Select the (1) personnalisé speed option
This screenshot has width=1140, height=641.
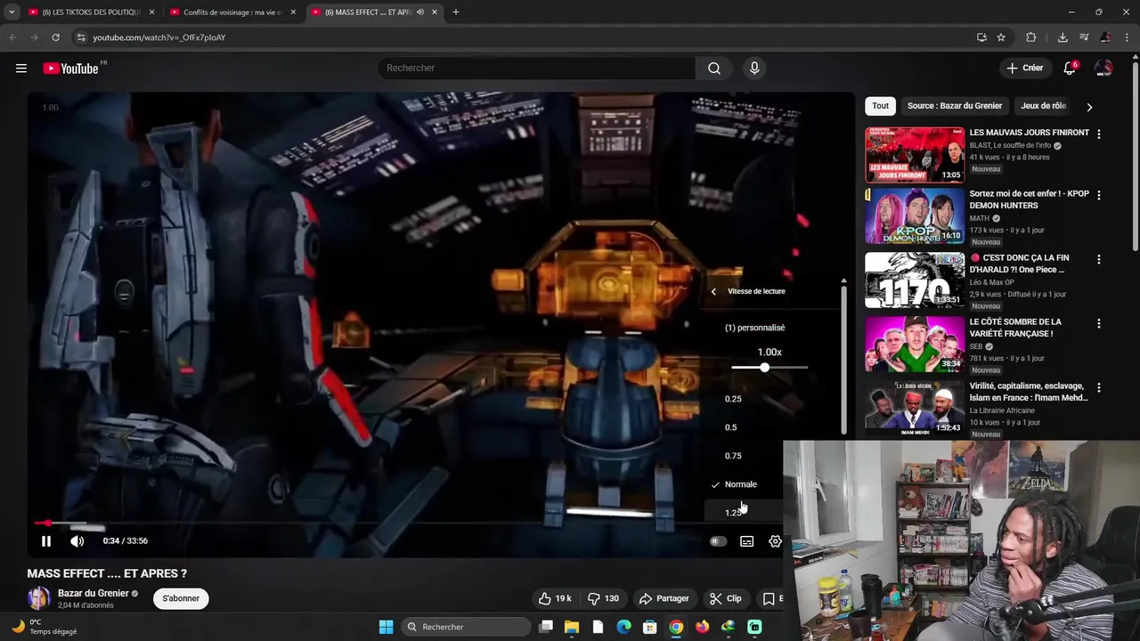tap(755, 328)
